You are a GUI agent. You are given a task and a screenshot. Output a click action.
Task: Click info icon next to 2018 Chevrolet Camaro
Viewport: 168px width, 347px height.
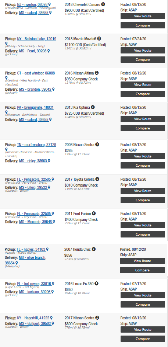tap(103, 4)
